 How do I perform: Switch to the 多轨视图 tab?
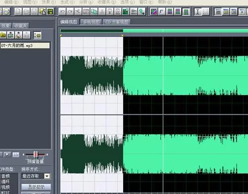coord(91,22)
